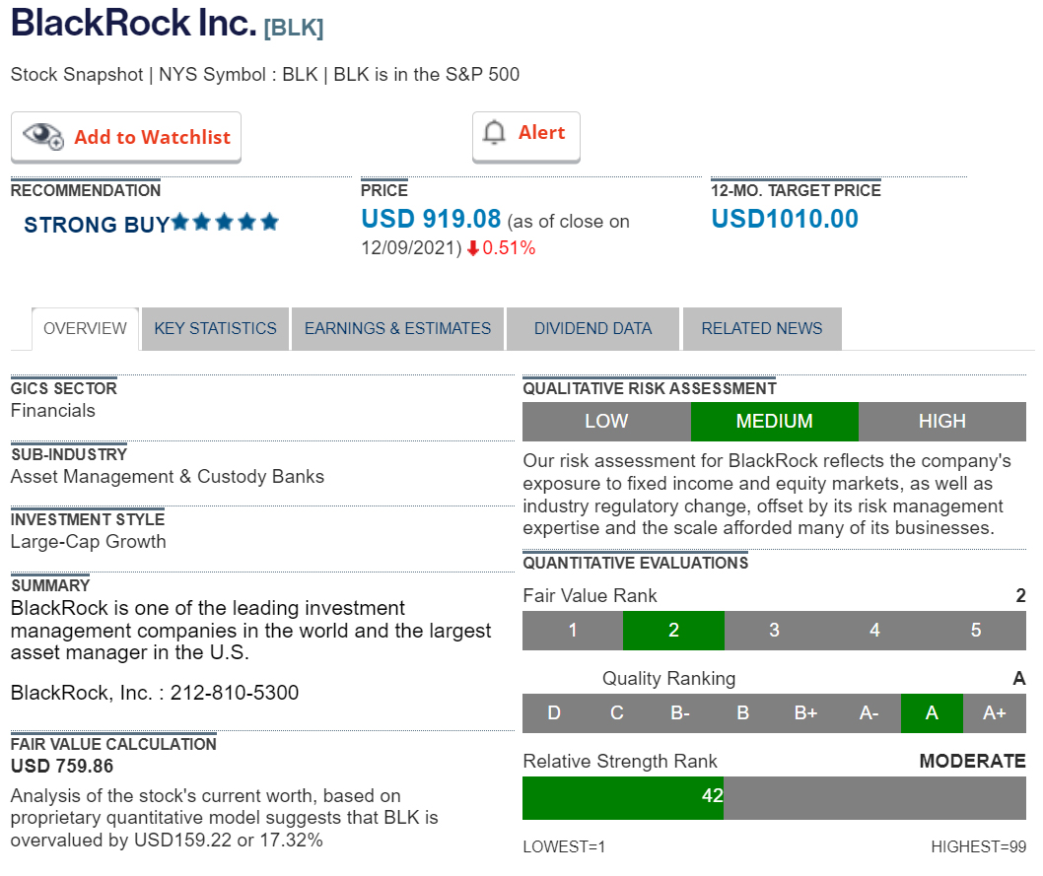The width and height of the screenshot is (1043, 876).
Task: Click the Relative Strength Rank green bar
Action: pos(622,797)
